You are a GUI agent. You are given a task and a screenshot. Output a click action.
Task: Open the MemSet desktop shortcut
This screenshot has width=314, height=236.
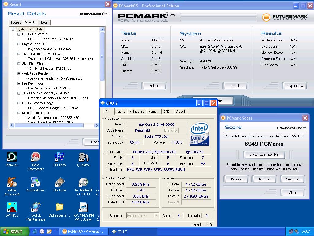[x=12, y=157]
